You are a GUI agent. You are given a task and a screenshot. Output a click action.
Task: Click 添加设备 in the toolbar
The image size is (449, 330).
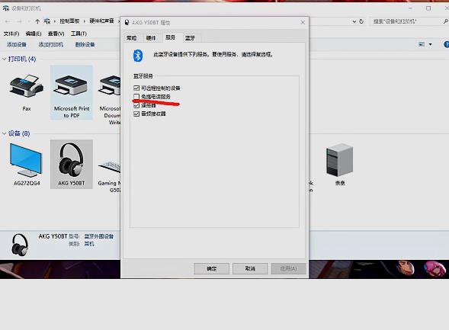coord(17,45)
